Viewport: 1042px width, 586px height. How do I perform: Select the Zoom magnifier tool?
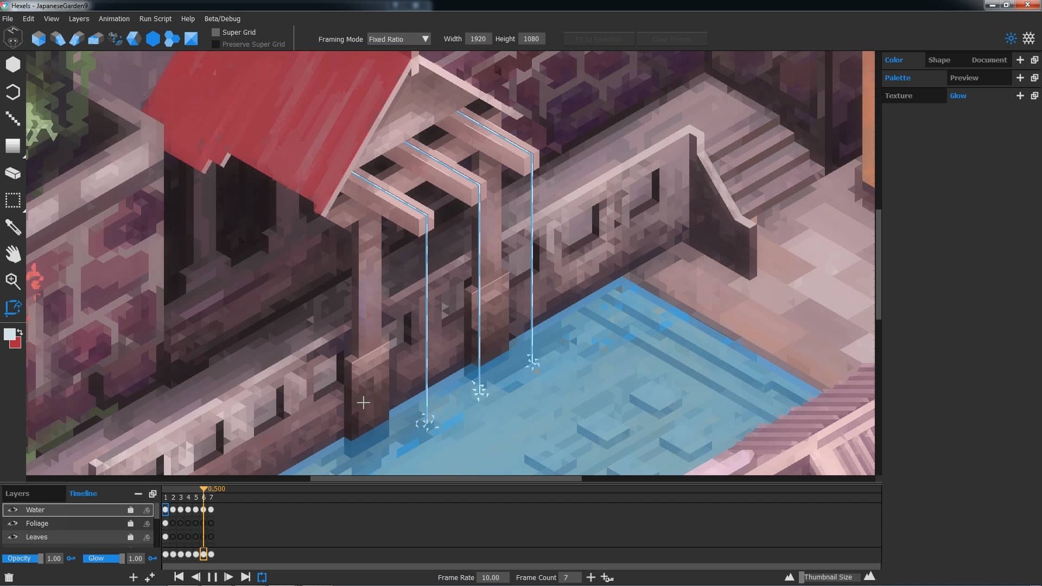[x=13, y=281]
